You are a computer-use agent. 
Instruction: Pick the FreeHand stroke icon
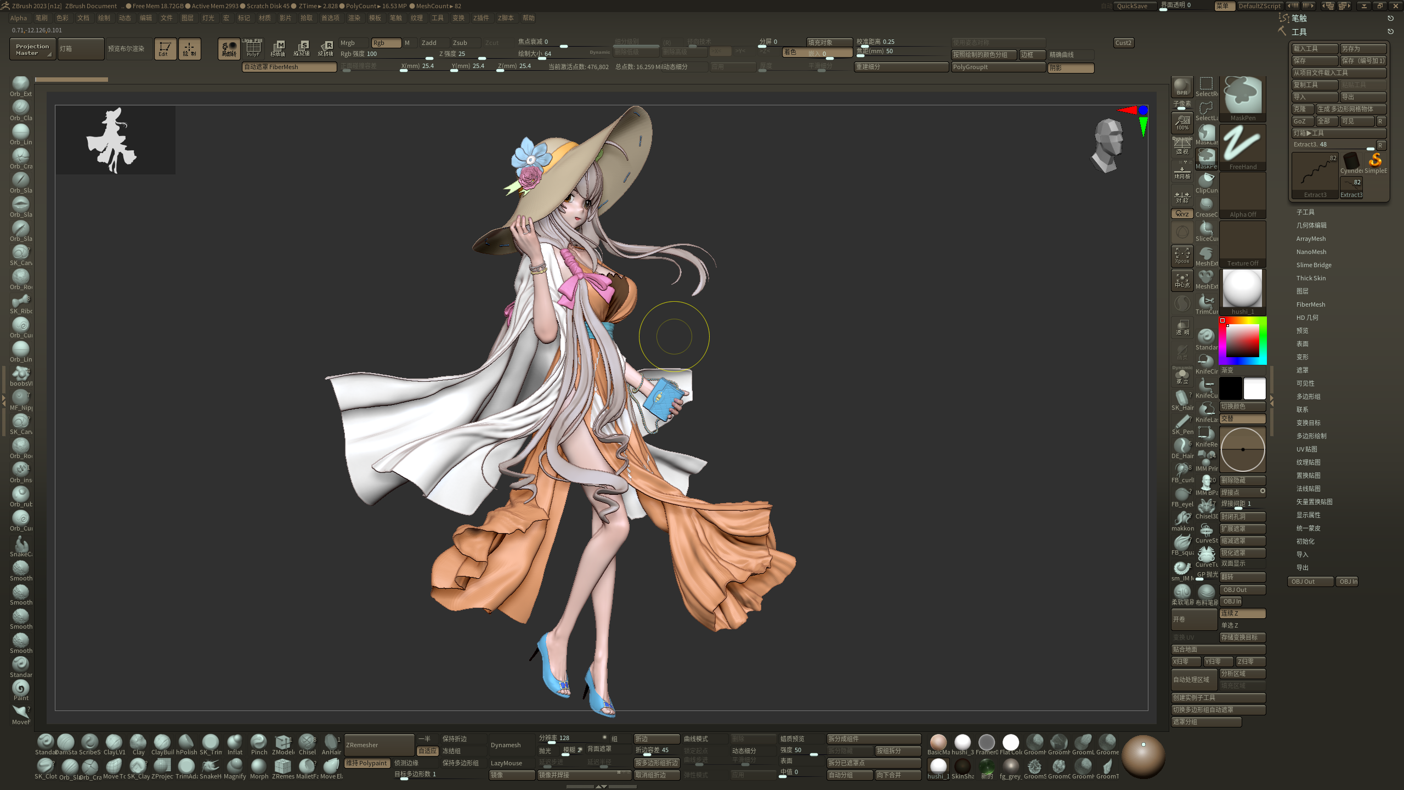coord(1242,145)
